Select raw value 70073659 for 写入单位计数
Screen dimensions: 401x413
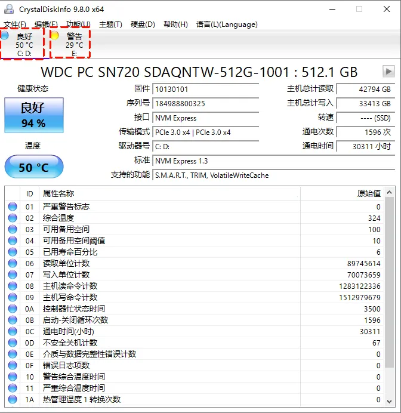point(363,275)
